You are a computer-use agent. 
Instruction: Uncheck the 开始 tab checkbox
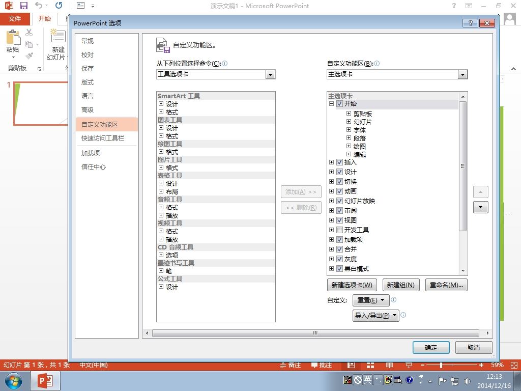tap(339, 104)
